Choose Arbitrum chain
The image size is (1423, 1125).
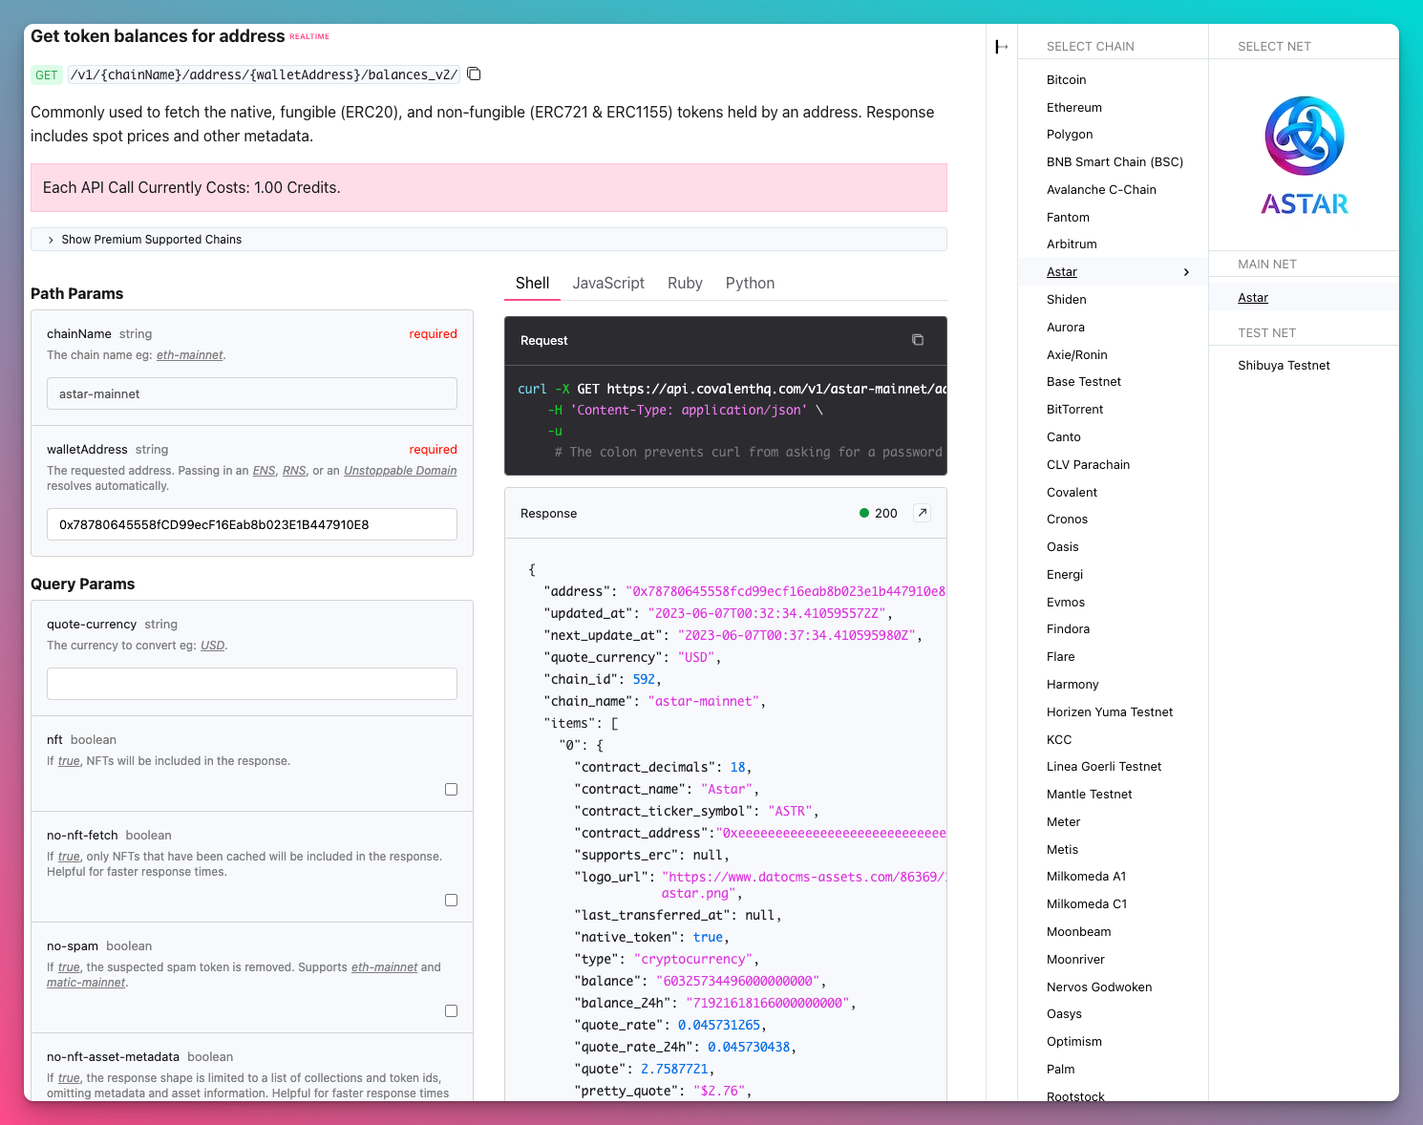click(x=1072, y=244)
